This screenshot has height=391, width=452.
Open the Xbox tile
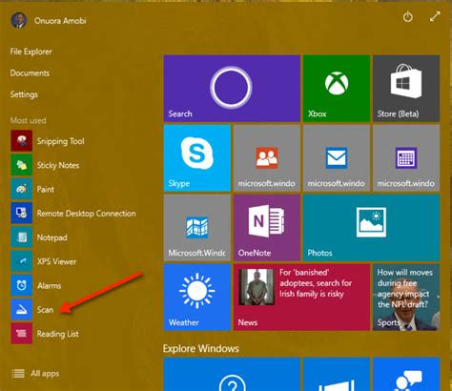337,89
